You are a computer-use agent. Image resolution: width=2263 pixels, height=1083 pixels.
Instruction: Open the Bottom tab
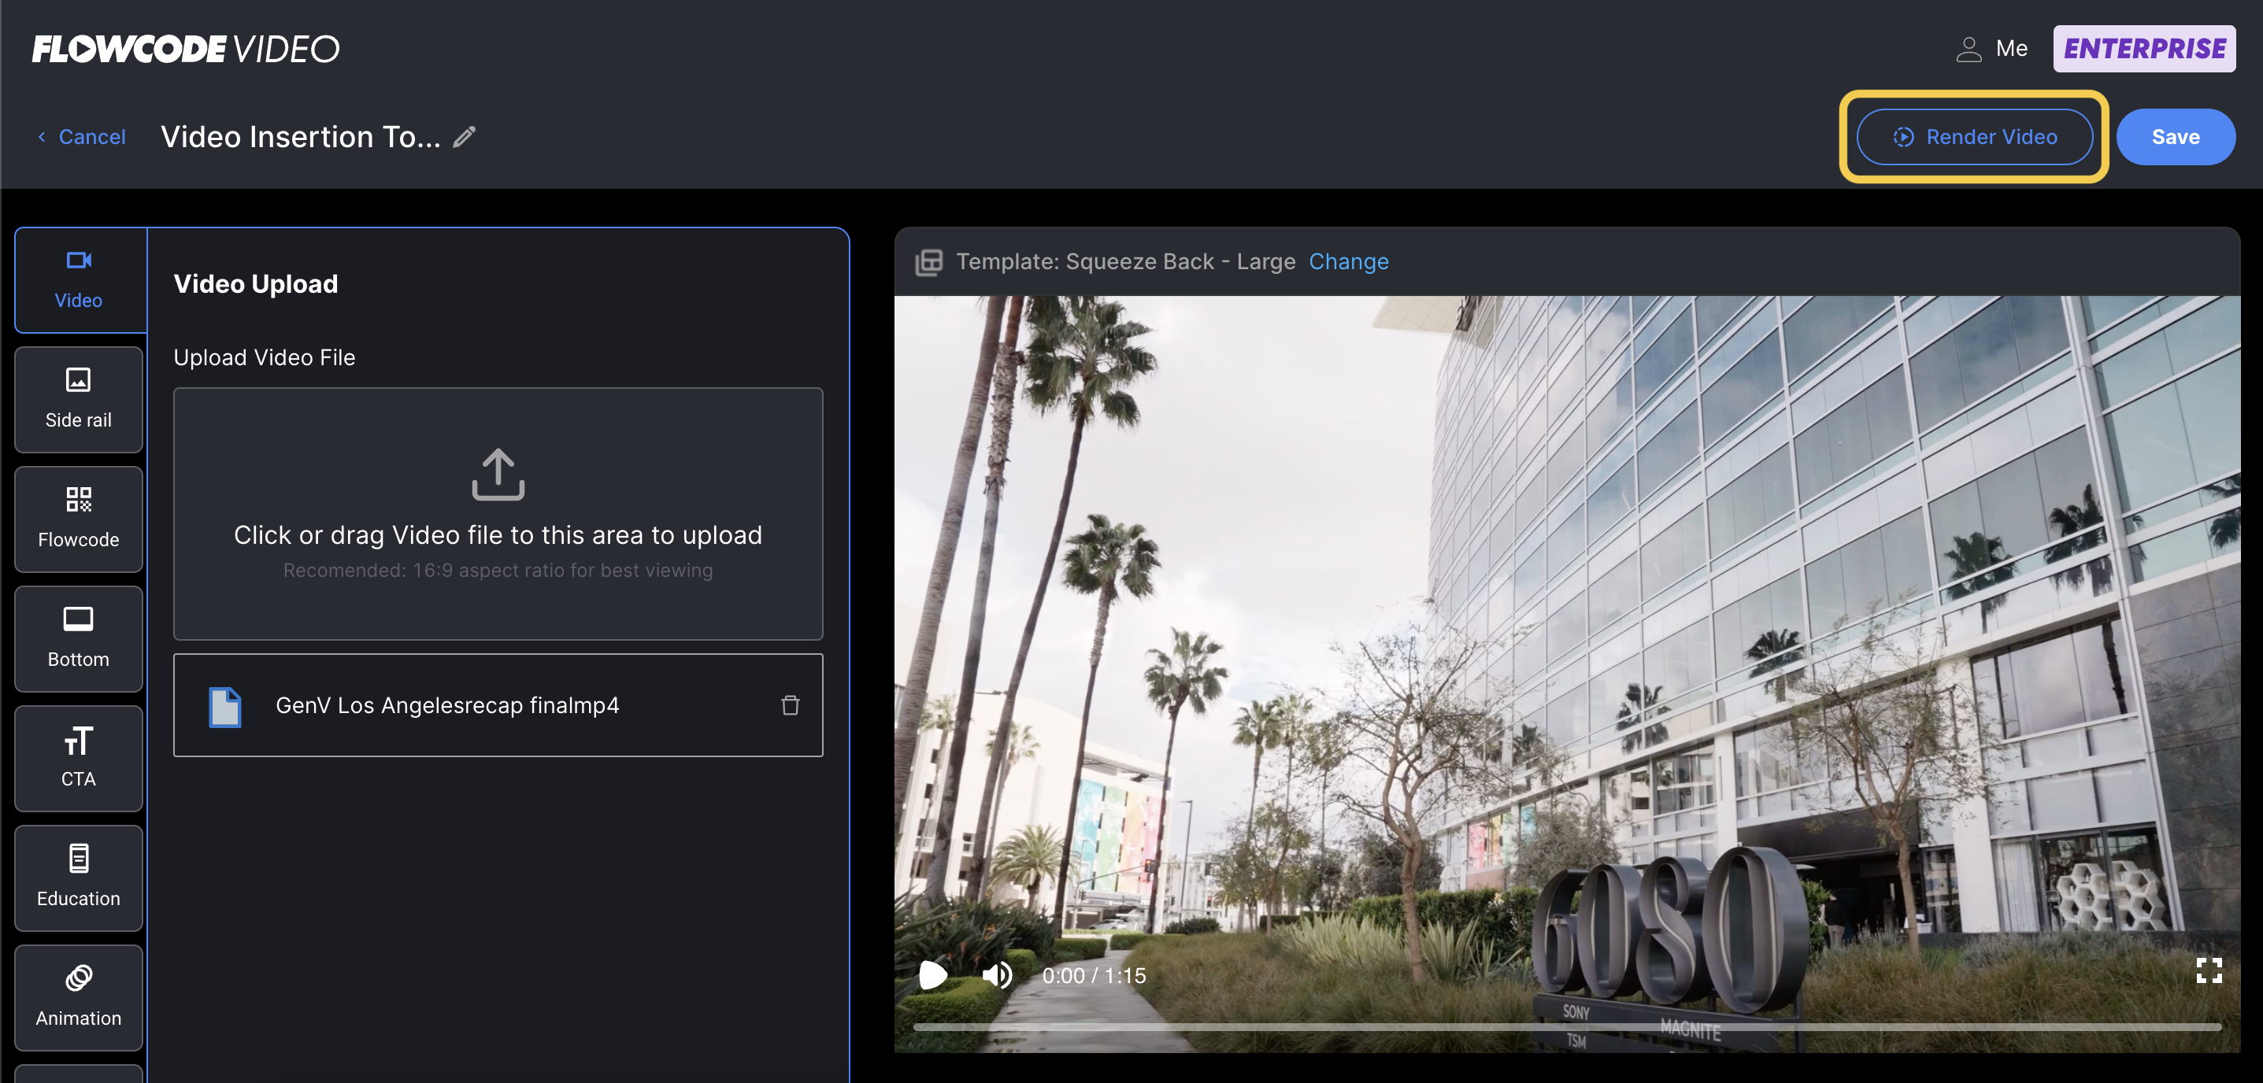point(79,638)
